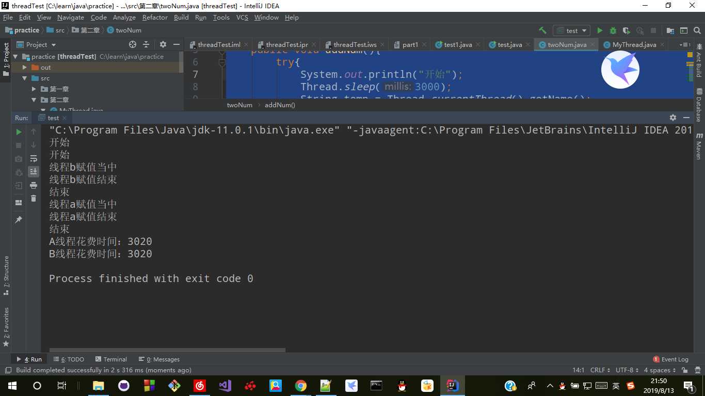Open the Favorites side panel
The image size is (705, 396).
pos(6,327)
